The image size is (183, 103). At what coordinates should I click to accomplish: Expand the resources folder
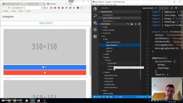[106, 33]
